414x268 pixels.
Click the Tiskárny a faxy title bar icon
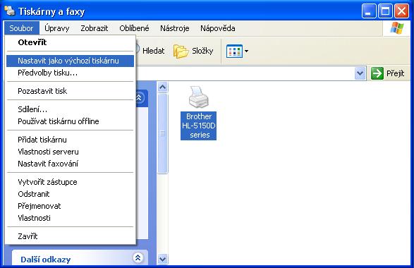click(x=10, y=11)
